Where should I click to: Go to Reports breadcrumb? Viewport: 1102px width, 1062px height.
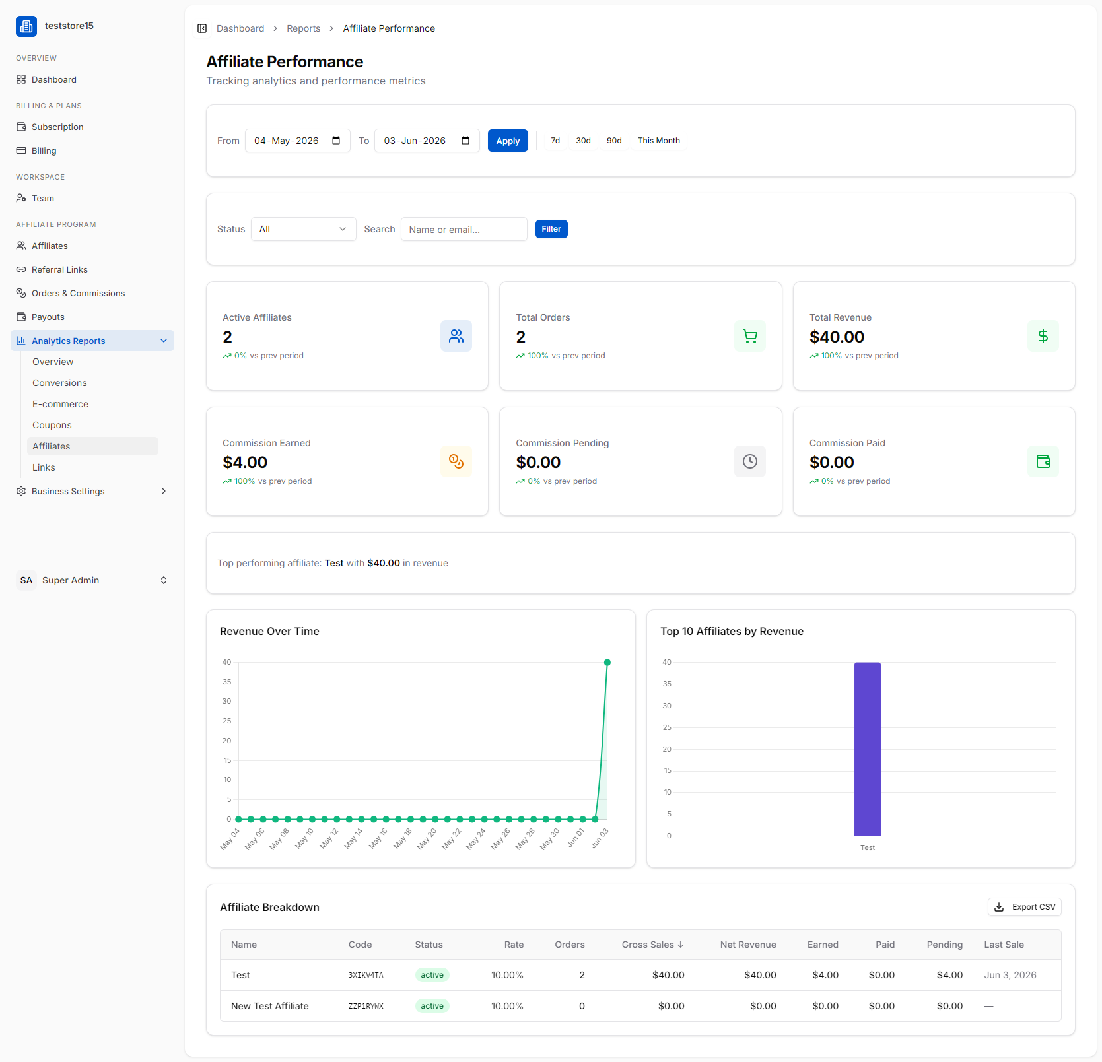point(303,28)
